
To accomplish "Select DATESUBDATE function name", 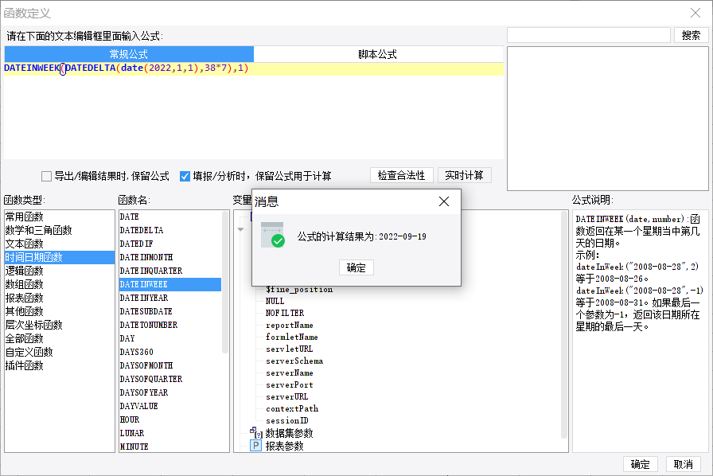I will (x=170, y=312).
